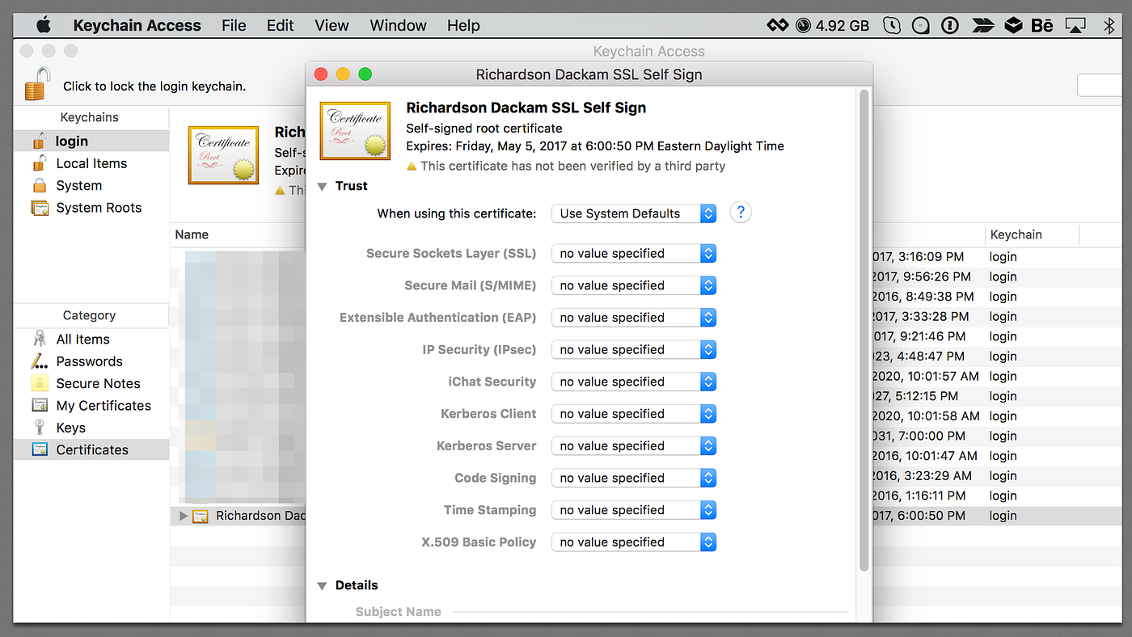The image size is (1132, 637).
Task: Click the padlock icon to lock login keychain
Action: 37,84
